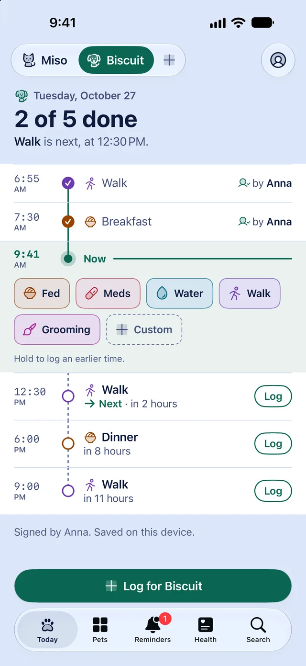306x666 pixels.
Task: Tap the add pet plus icon
Action: [169, 60]
